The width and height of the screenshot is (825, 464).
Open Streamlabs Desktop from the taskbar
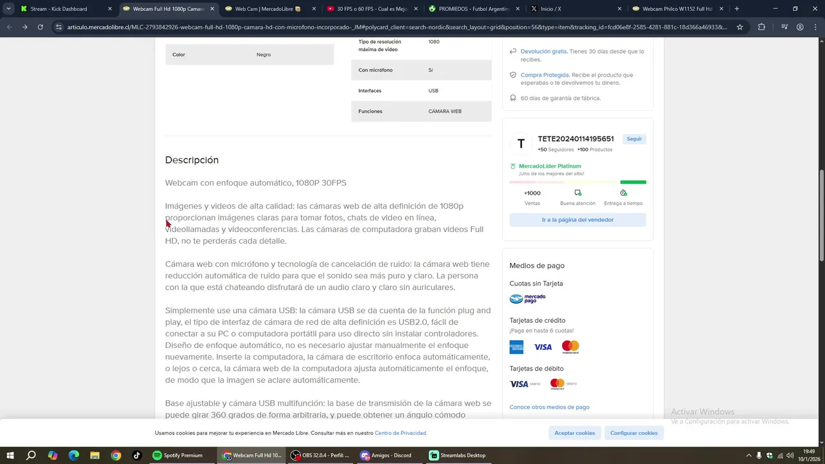pyautogui.click(x=458, y=455)
